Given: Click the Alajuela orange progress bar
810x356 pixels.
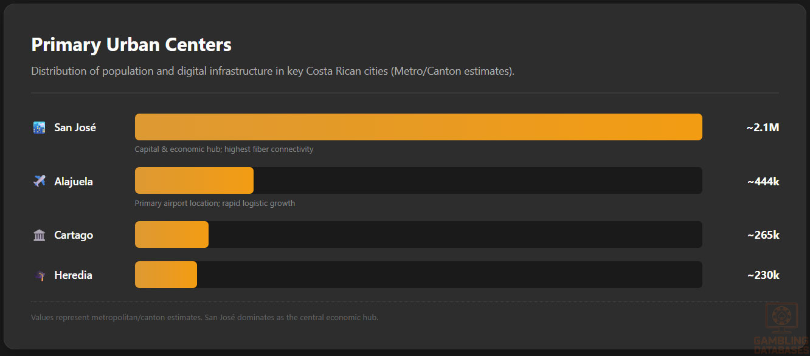Looking at the screenshot, I should [x=194, y=180].
